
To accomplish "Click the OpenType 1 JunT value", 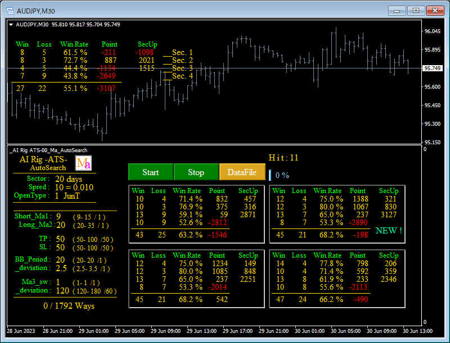I will 67,196.
